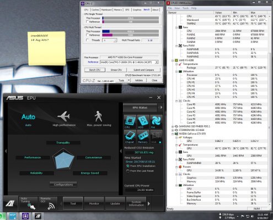
Task: Open the AI Suite taskbar icon
Action: (38, 216)
